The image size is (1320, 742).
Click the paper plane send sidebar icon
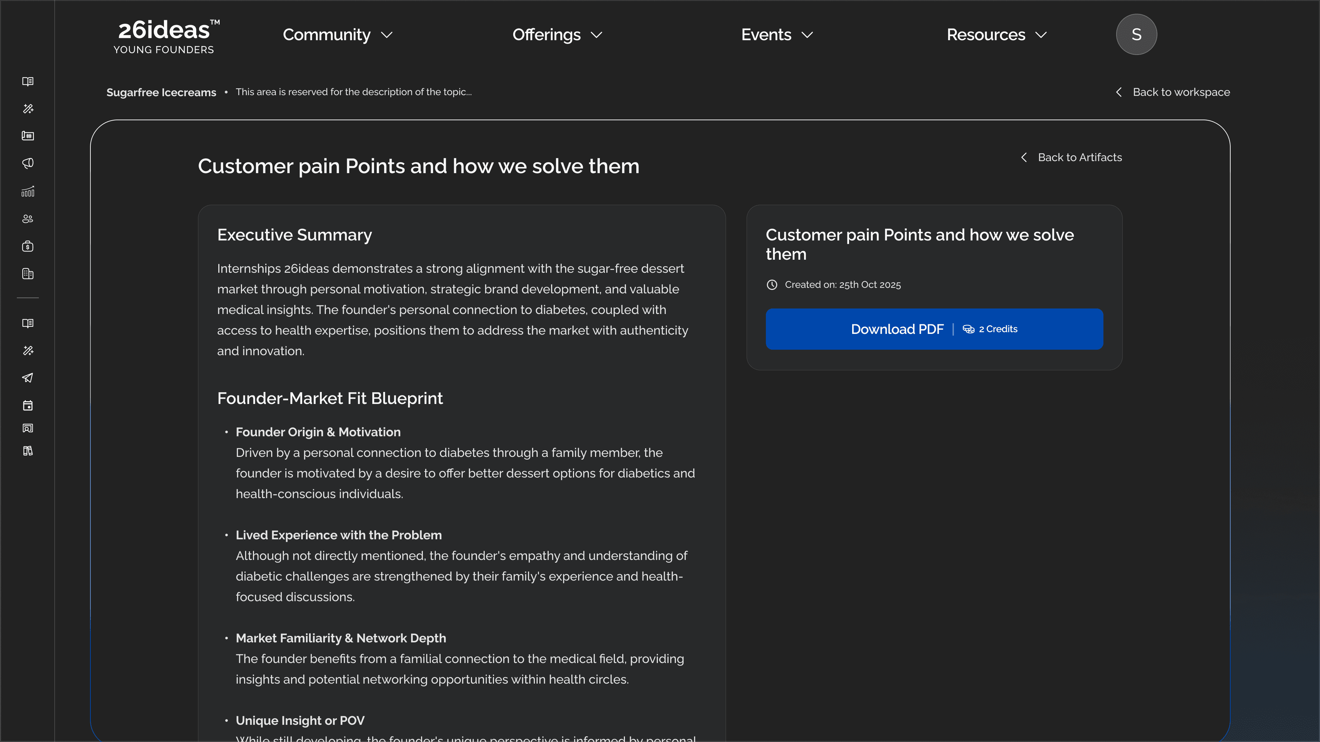click(27, 378)
